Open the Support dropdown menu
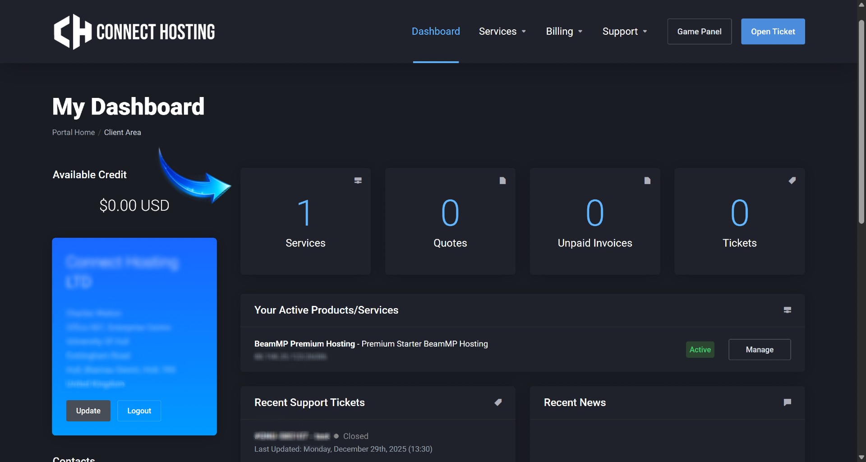 coord(625,32)
